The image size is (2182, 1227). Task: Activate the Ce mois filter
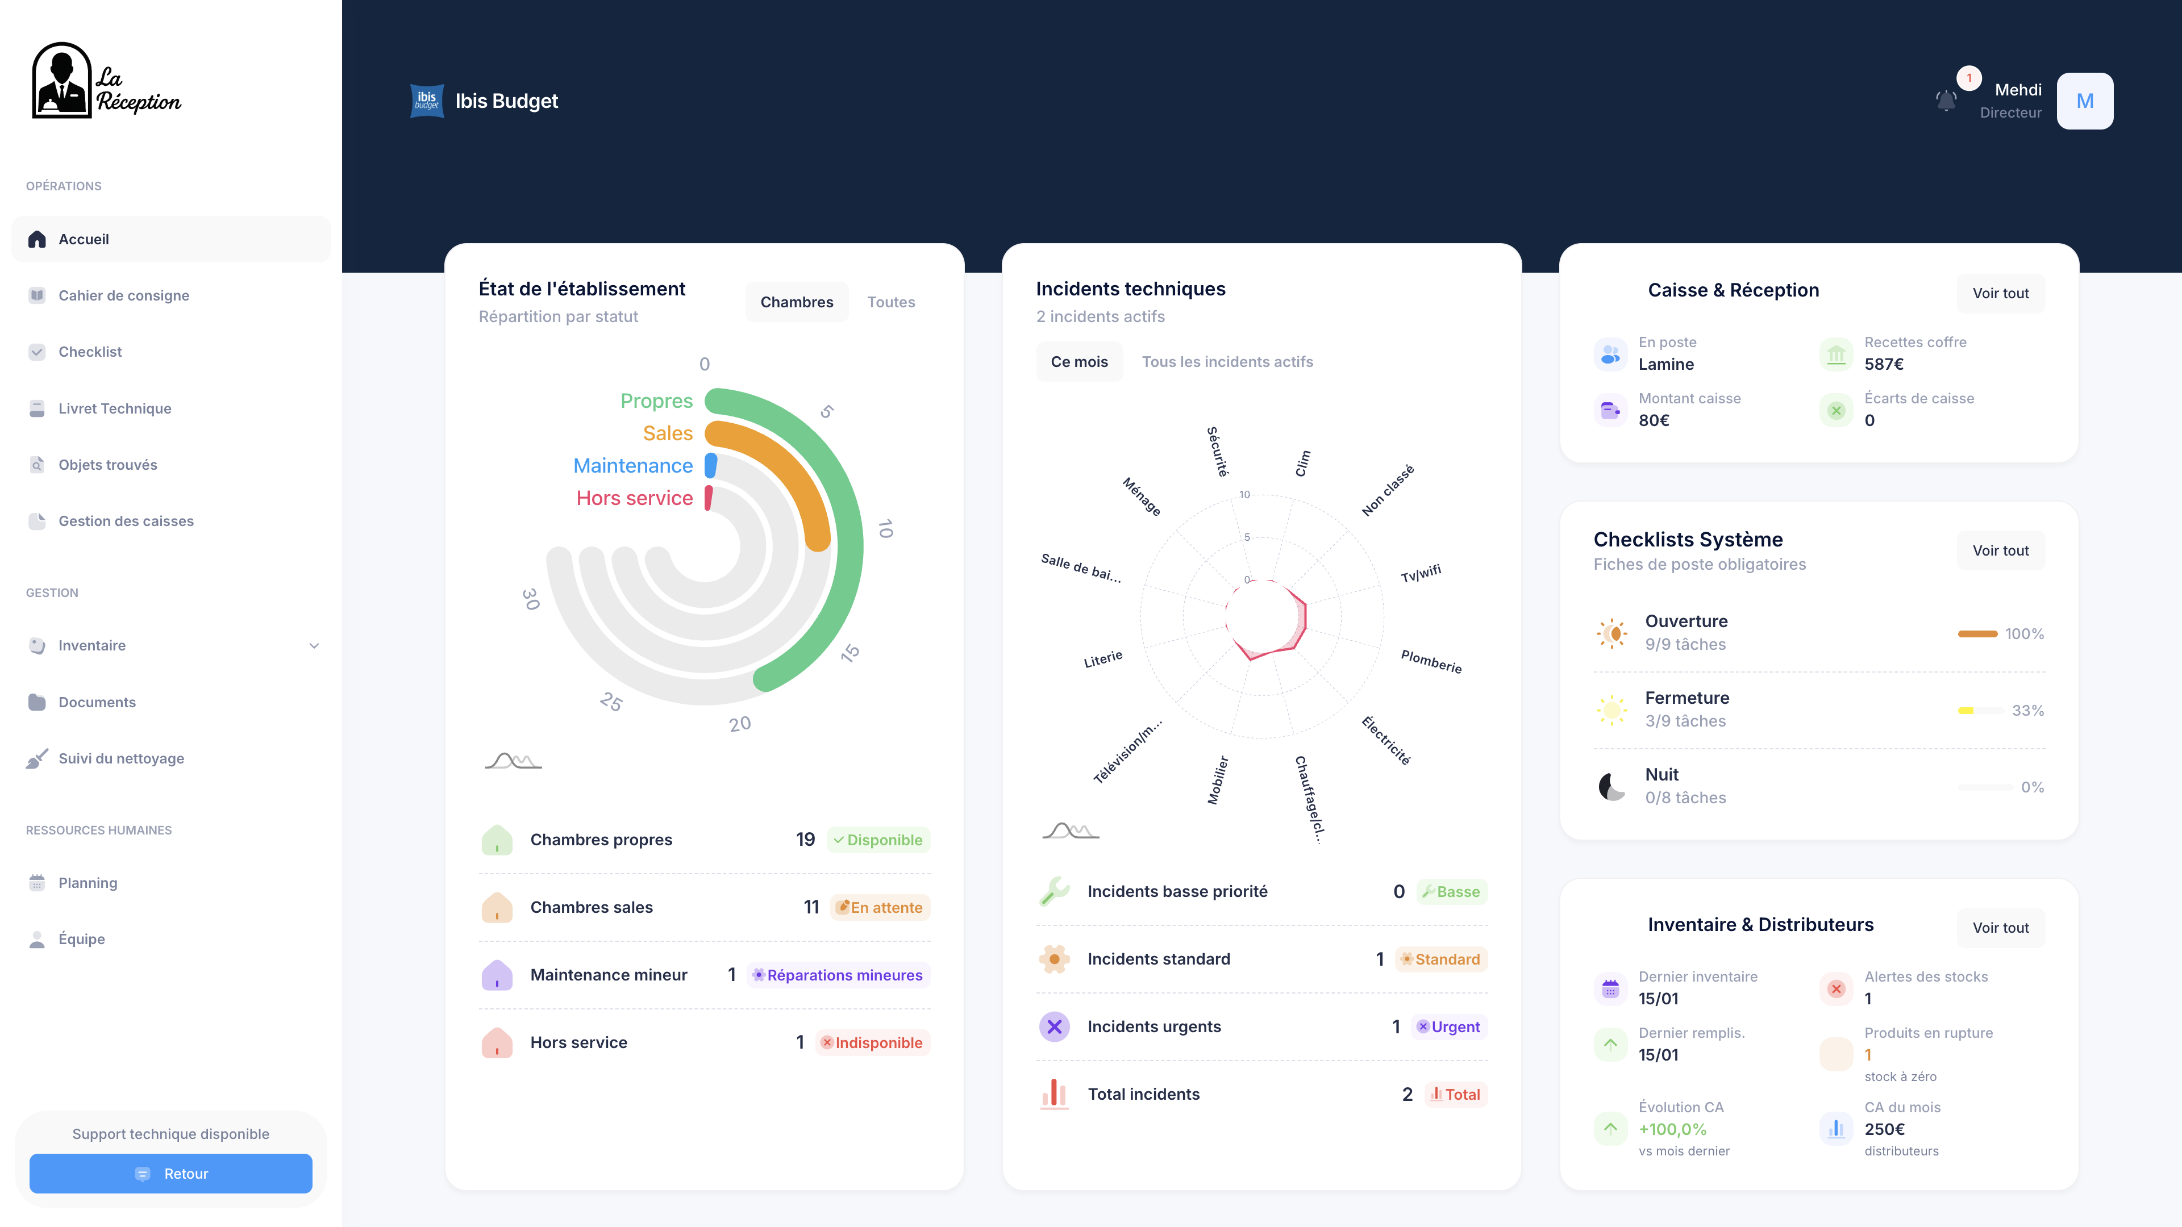(x=1079, y=361)
